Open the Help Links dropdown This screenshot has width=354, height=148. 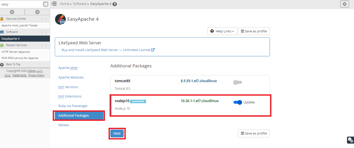pyautogui.click(x=222, y=31)
